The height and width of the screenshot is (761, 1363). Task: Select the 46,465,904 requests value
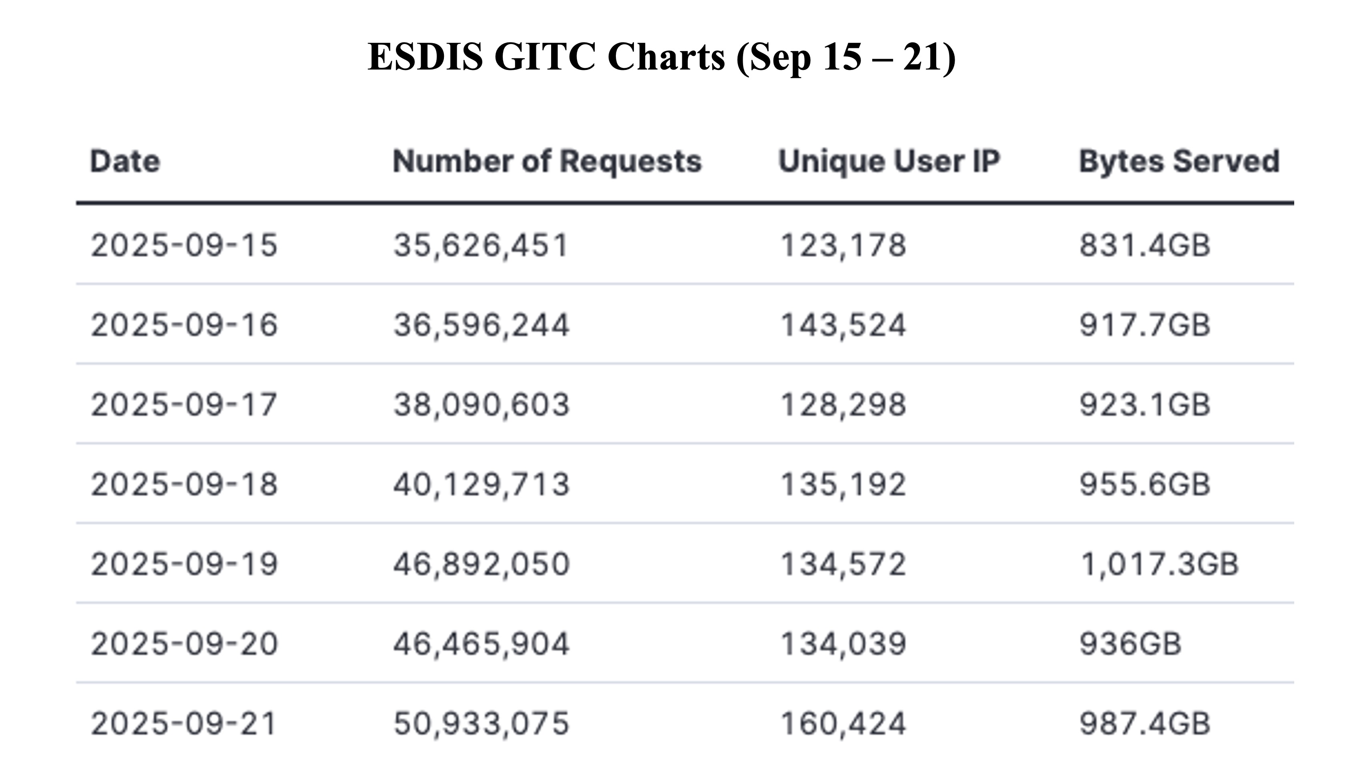[x=481, y=643]
